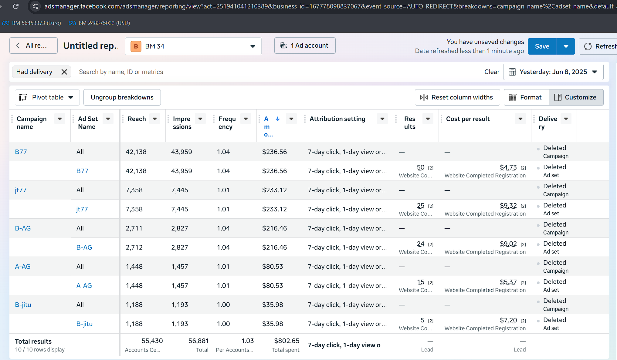Open calendar date range Yesterday picker
The height and width of the screenshot is (360, 617).
click(x=553, y=72)
